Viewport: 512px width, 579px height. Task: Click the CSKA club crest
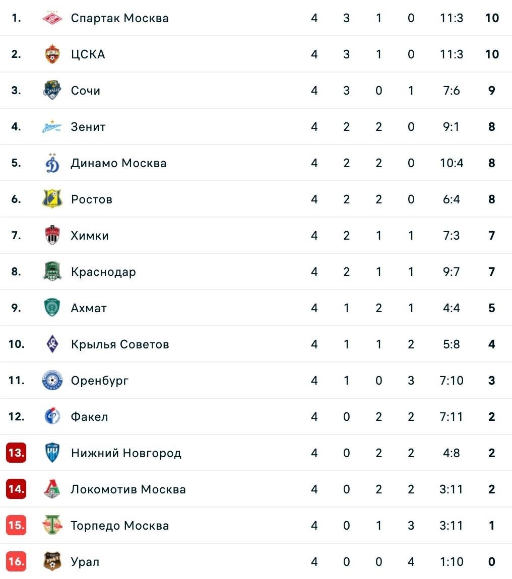tap(52, 54)
